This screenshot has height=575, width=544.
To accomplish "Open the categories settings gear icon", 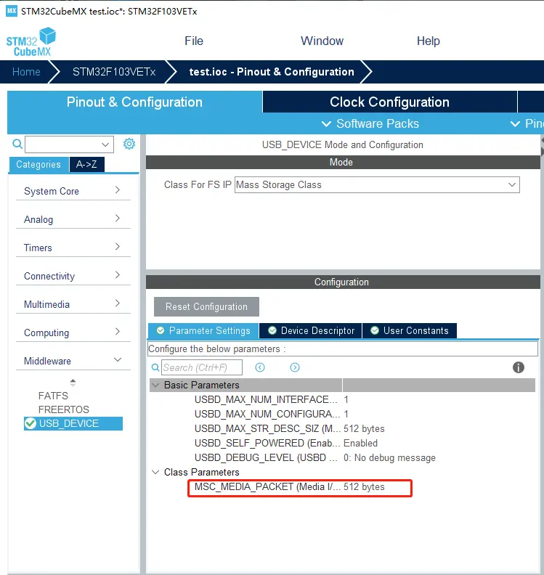I will point(129,144).
